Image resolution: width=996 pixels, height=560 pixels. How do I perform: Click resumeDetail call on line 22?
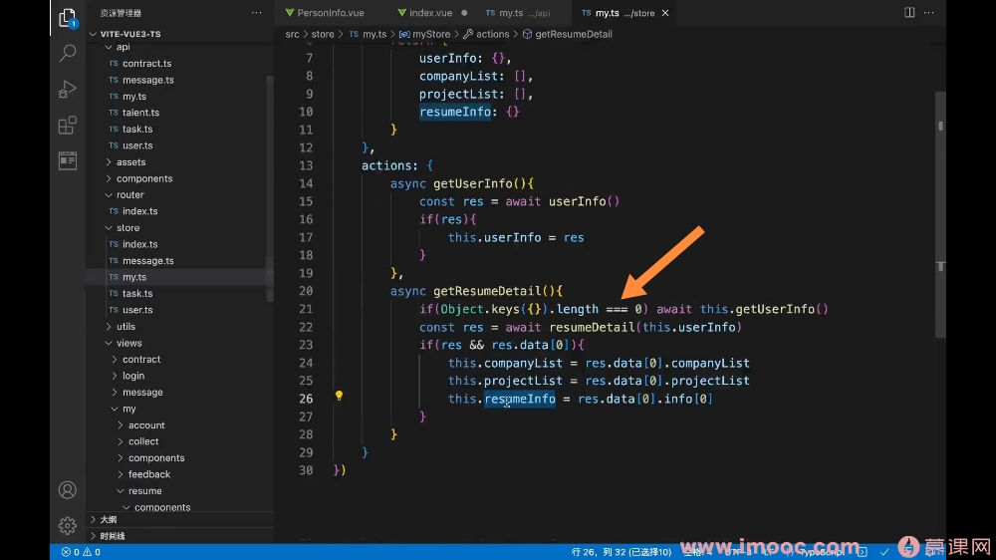[x=592, y=328]
